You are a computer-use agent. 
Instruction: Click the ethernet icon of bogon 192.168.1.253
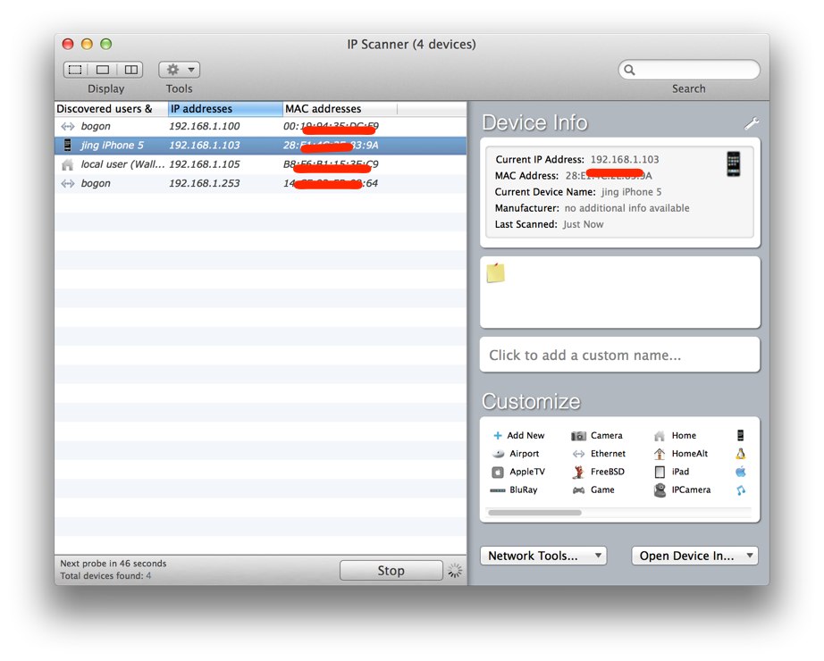tap(68, 183)
